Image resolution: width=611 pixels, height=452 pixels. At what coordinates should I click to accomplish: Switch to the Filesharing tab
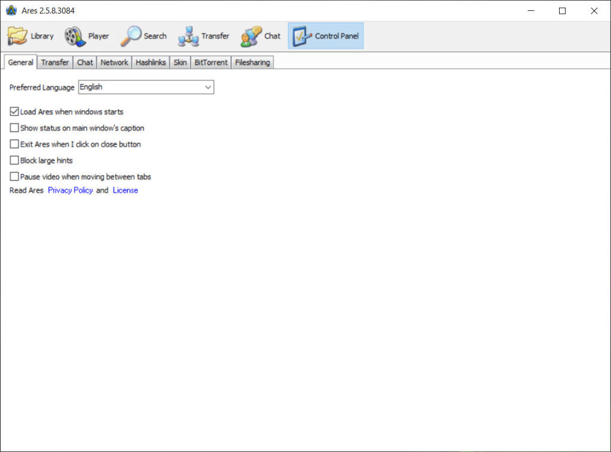252,63
